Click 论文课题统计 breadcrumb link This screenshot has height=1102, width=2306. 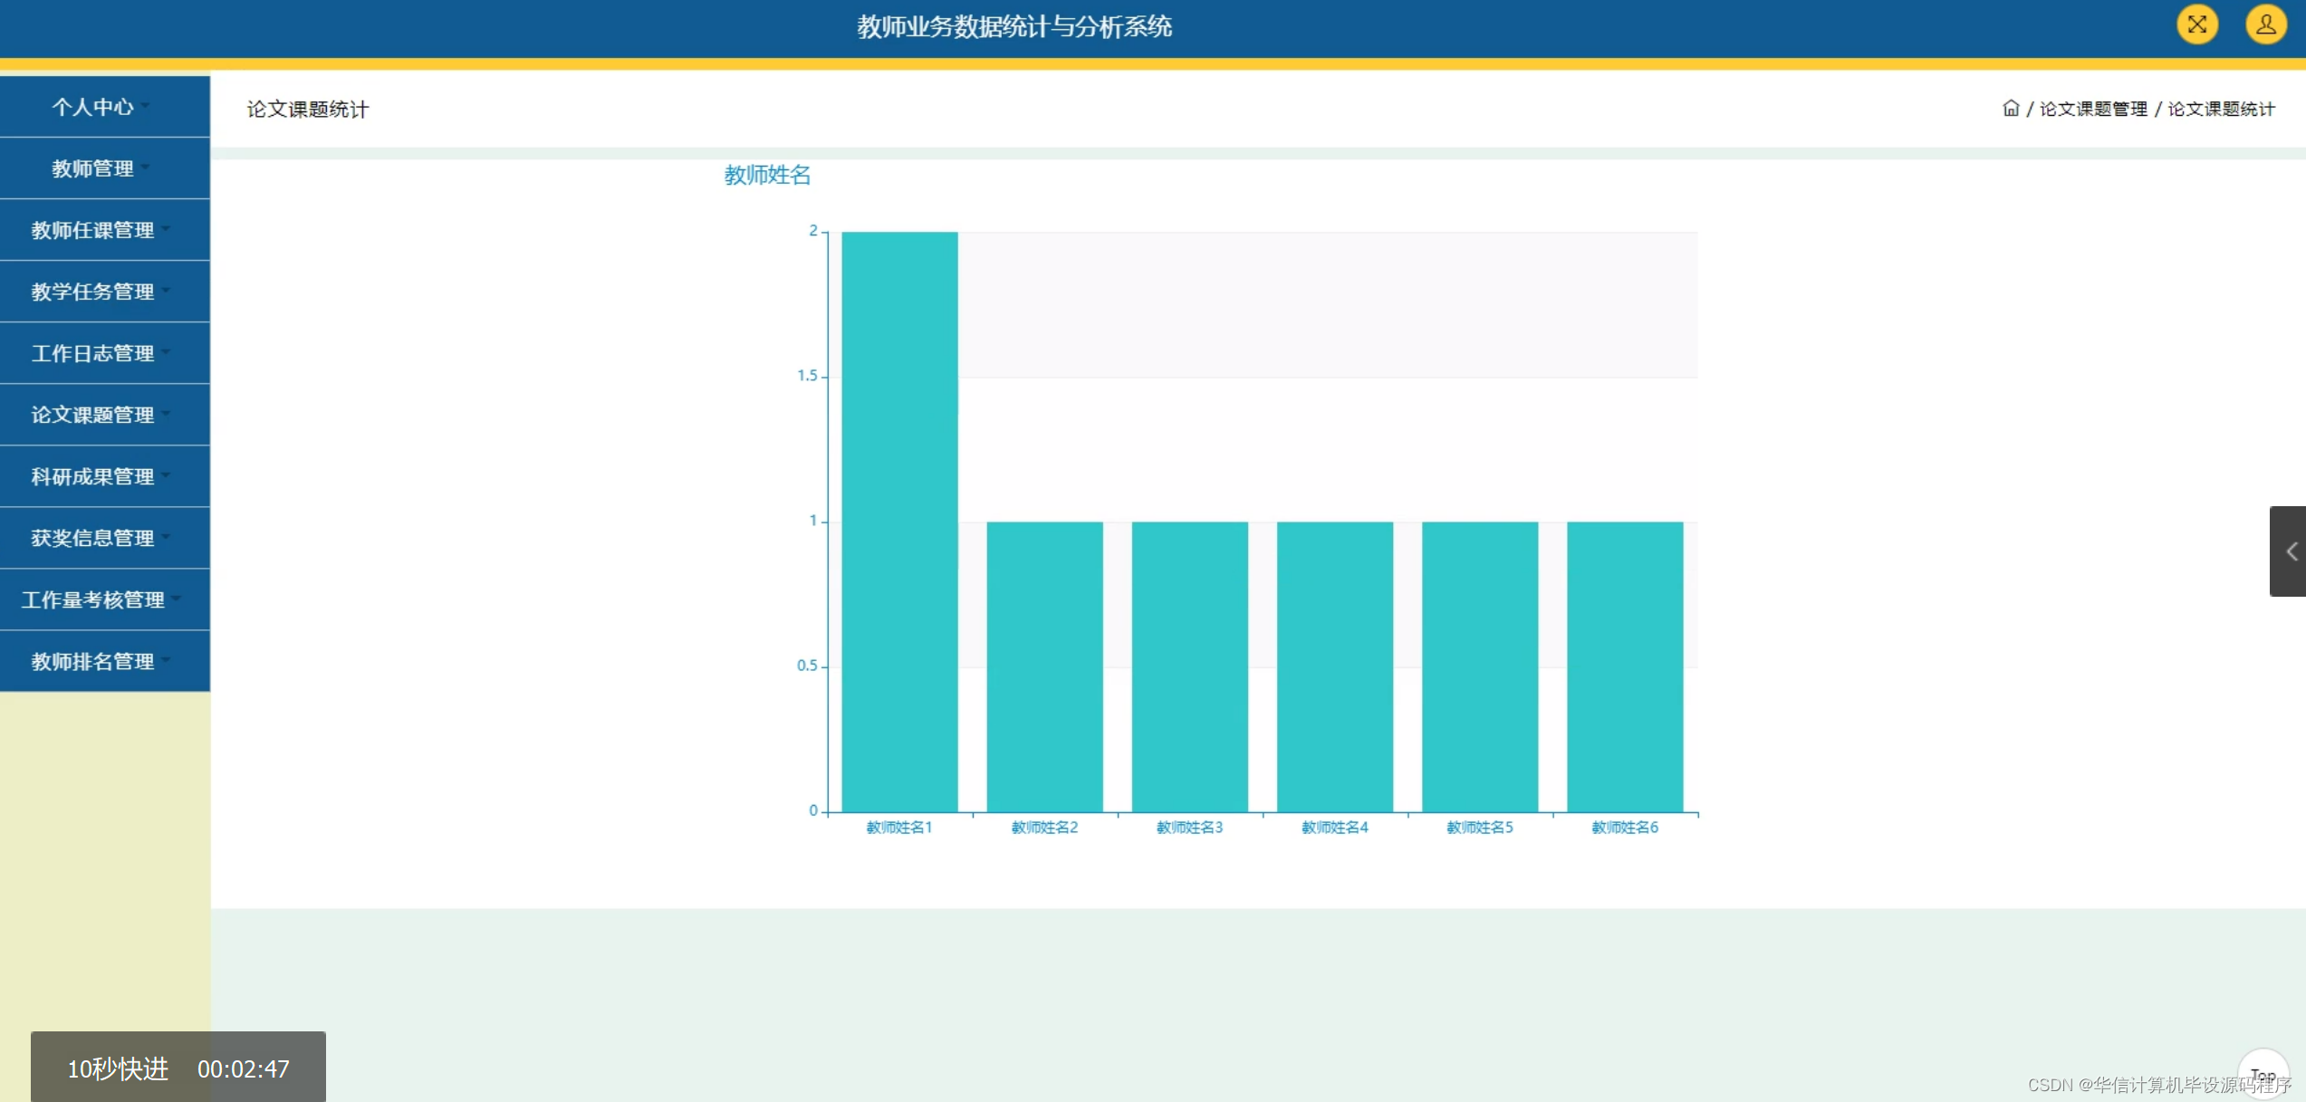point(2220,109)
